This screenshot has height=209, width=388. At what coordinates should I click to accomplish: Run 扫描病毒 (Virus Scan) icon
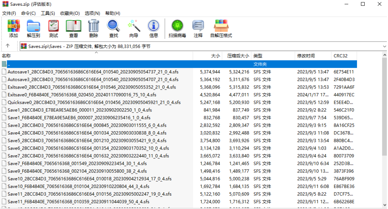[177, 28]
